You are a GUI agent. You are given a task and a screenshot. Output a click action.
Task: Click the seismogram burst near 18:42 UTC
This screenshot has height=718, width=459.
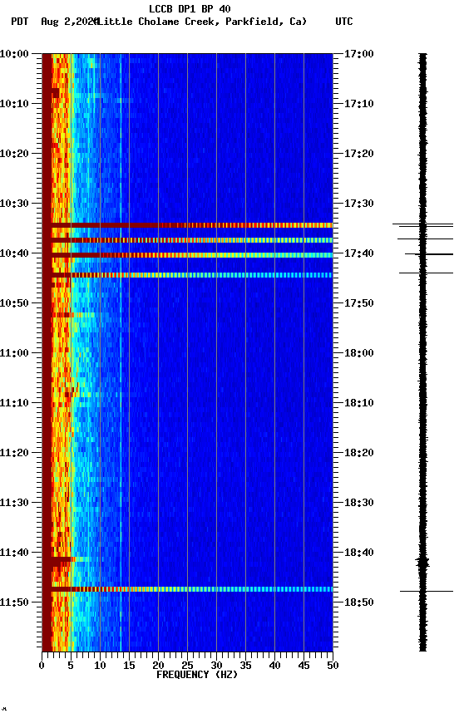[422, 563]
